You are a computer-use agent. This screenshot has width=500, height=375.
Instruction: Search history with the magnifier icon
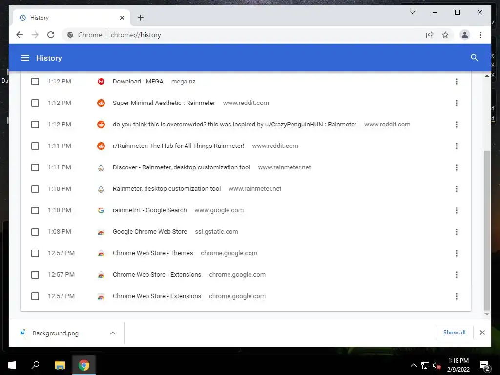pyautogui.click(x=474, y=58)
